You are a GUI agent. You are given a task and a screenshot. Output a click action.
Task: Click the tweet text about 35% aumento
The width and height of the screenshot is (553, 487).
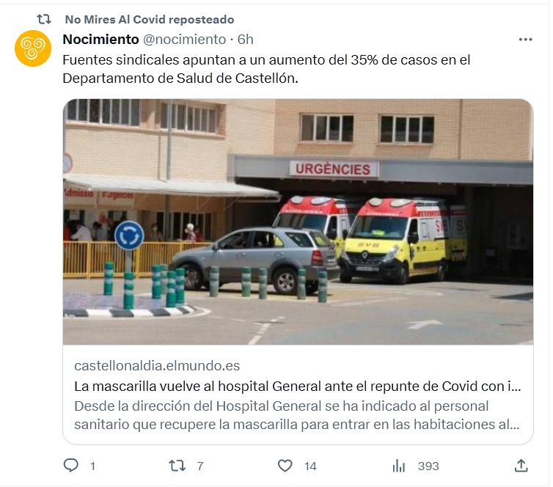(x=266, y=69)
